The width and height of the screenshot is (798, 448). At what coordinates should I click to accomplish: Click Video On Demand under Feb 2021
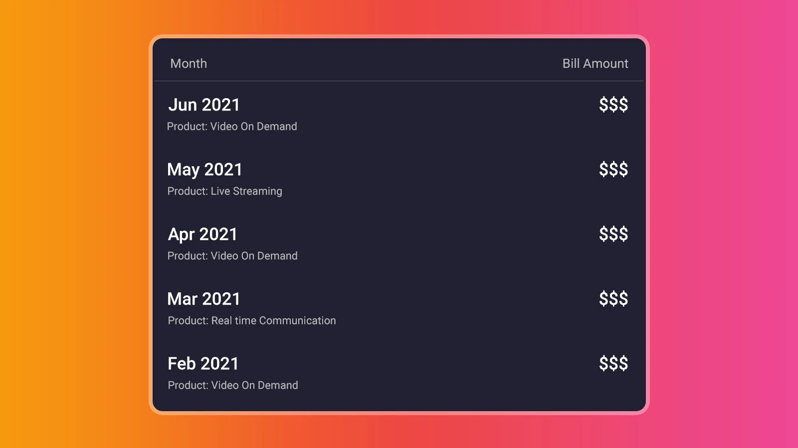point(233,385)
